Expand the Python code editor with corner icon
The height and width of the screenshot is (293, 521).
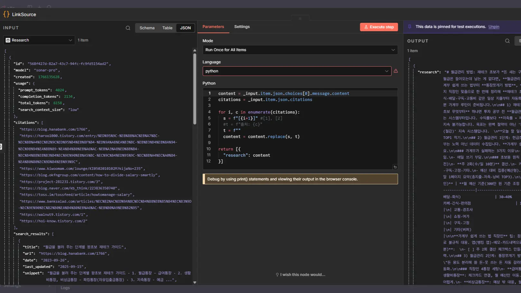click(x=395, y=167)
